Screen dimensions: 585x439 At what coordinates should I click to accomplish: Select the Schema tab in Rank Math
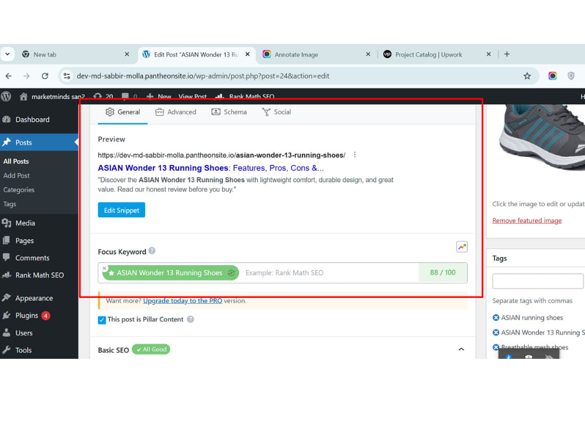(x=229, y=112)
